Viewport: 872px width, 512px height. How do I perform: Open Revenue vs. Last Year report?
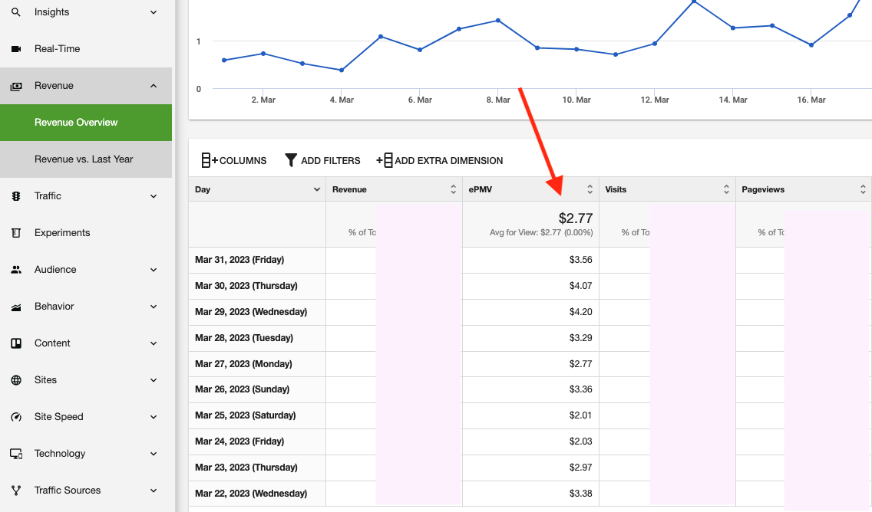(86, 159)
